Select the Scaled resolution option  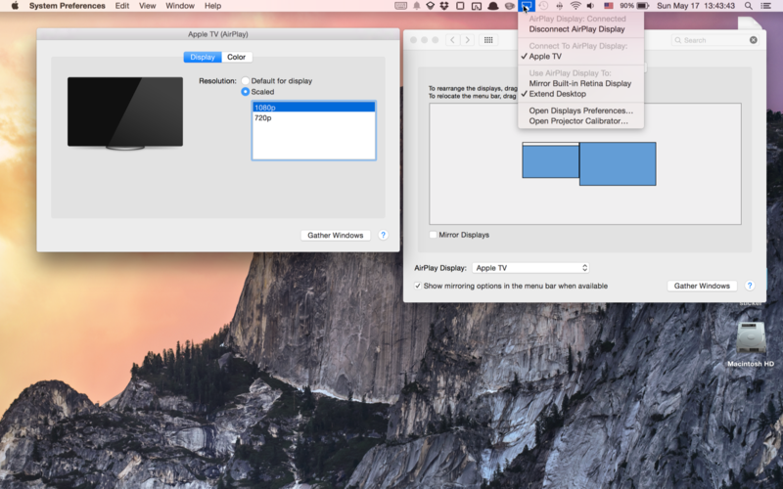coord(246,91)
